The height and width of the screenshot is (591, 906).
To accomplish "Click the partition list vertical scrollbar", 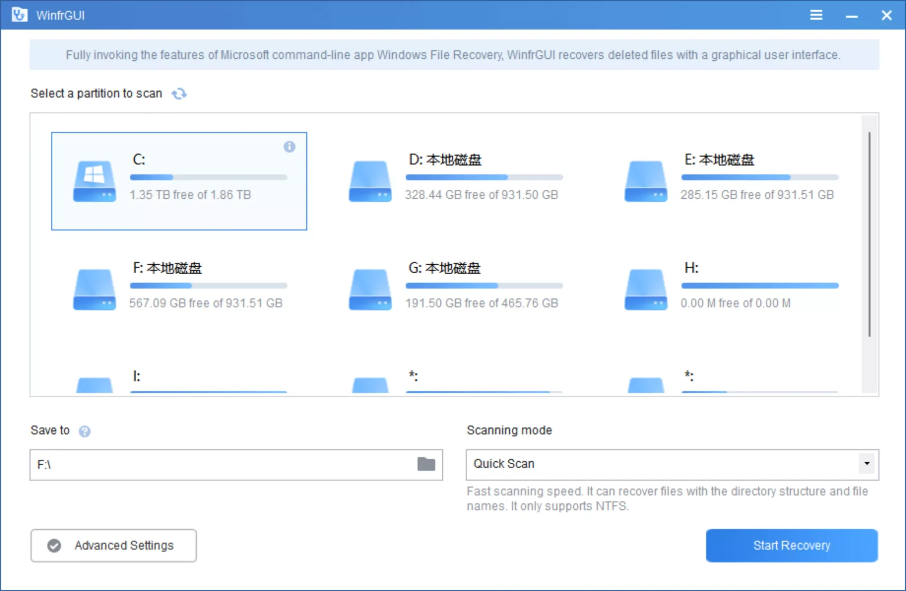I will tap(869, 234).
